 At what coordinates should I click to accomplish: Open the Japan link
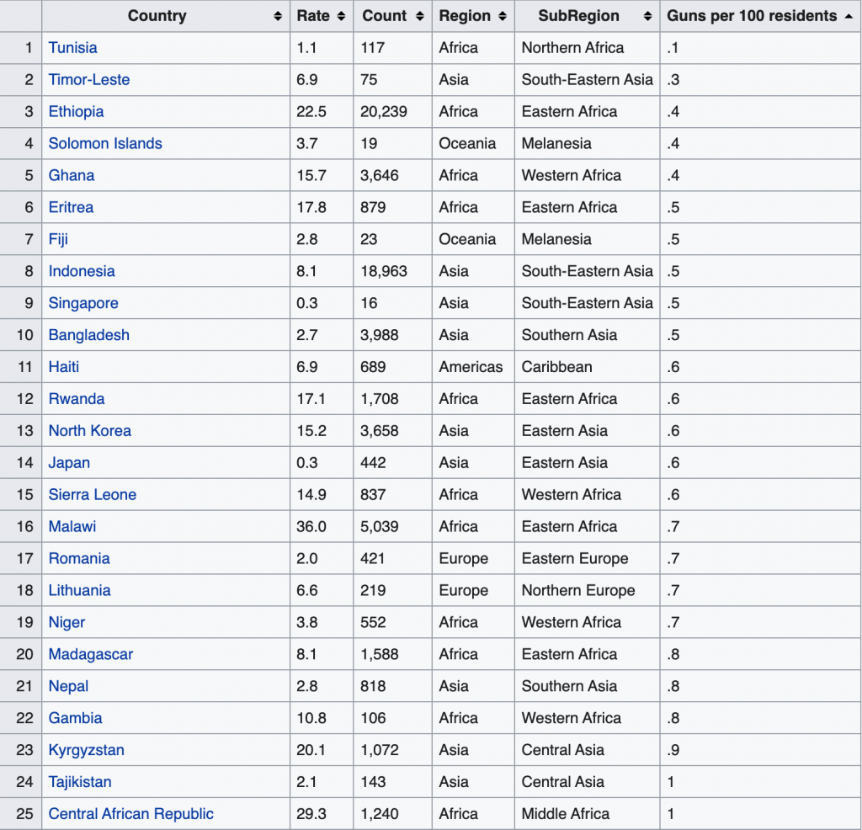pos(69,463)
